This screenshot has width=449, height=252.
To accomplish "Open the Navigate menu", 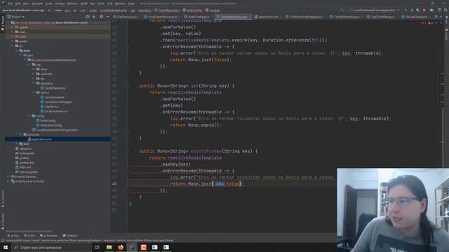I will 37,3.
